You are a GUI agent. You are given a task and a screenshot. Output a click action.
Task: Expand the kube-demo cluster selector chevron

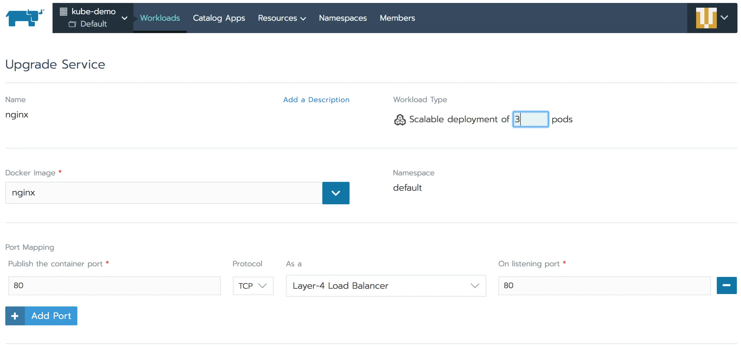125,18
